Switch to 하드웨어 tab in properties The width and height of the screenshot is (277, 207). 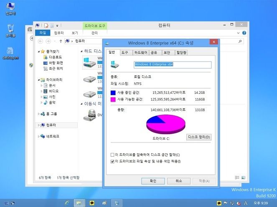[x=141, y=52]
